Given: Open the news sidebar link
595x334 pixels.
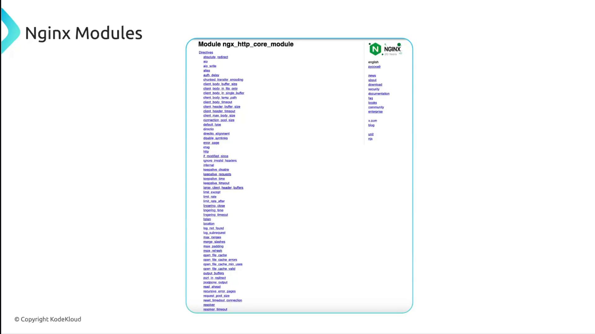Looking at the screenshot, I should click(372, 76).
